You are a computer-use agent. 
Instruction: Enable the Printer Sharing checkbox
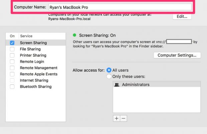12,55
